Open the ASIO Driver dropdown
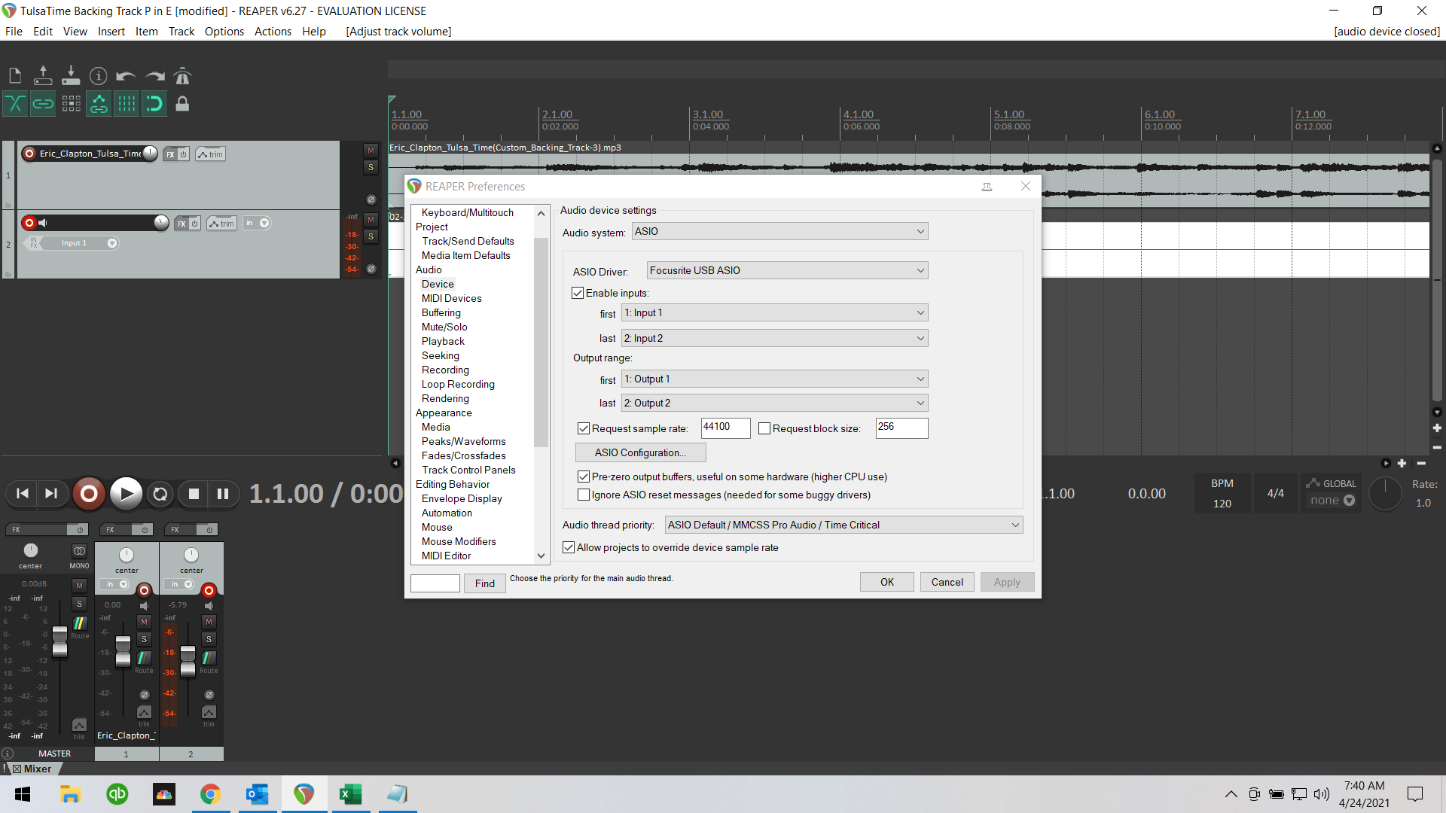Screen dimensions: 1446x813 point(787,270)
